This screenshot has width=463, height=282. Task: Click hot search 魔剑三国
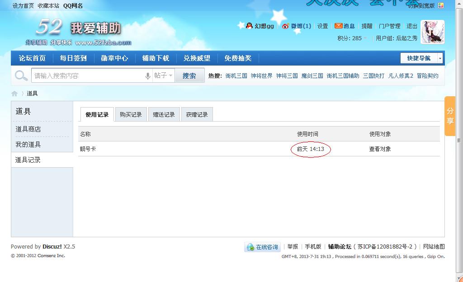pyautogui.click(x=312, y=76)
